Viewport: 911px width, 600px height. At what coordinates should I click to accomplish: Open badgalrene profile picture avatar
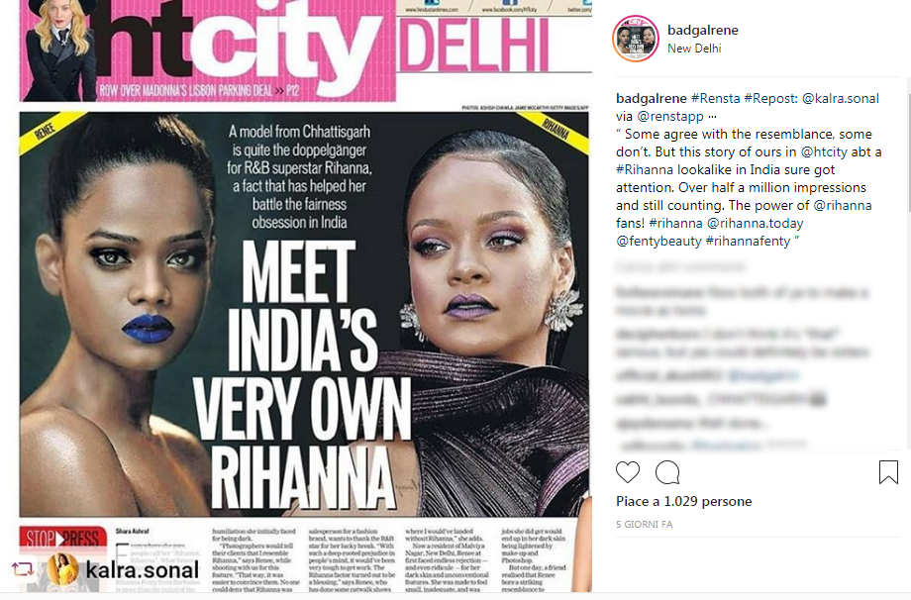636,39
